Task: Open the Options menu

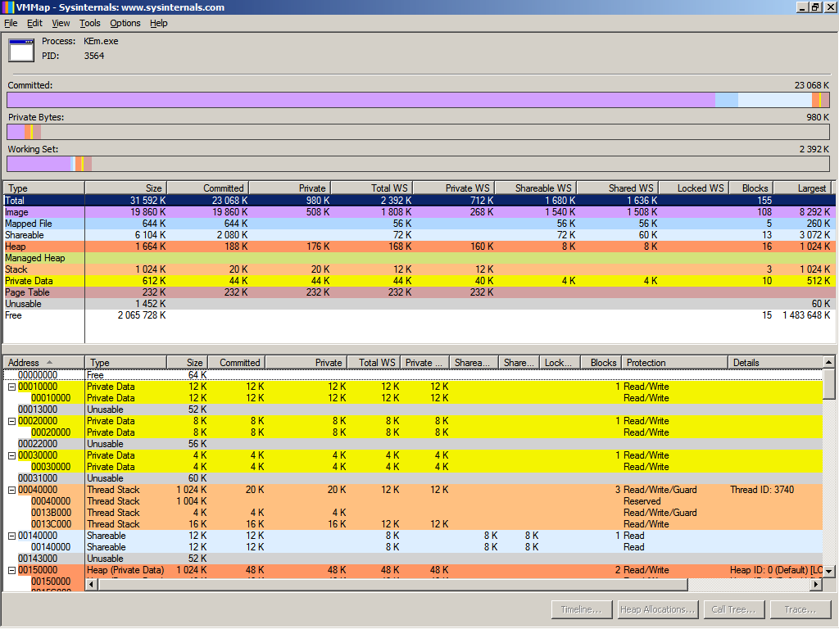Action: [x=125, y=23]
